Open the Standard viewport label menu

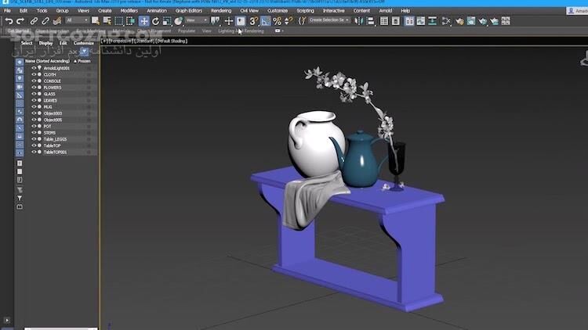coord(144,41)
